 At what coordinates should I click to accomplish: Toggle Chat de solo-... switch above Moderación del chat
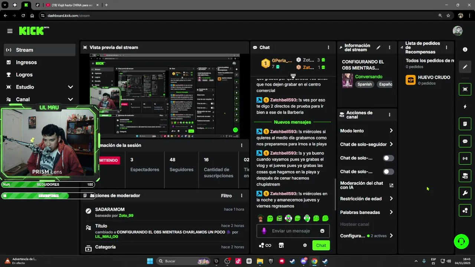388,172
